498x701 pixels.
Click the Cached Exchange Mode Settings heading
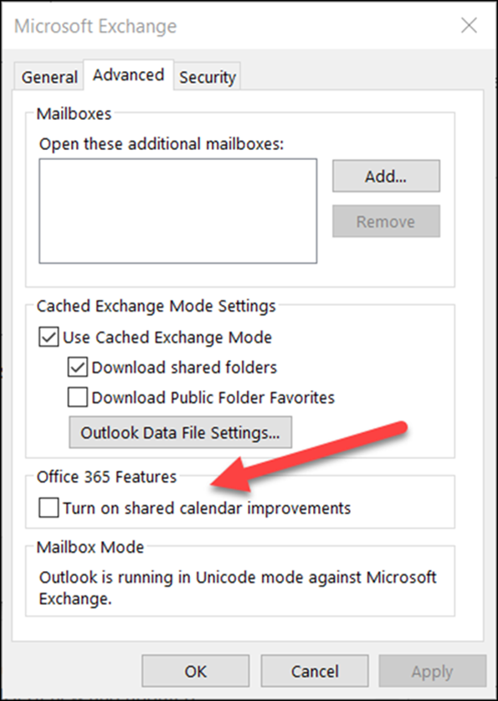click(156, 306)
